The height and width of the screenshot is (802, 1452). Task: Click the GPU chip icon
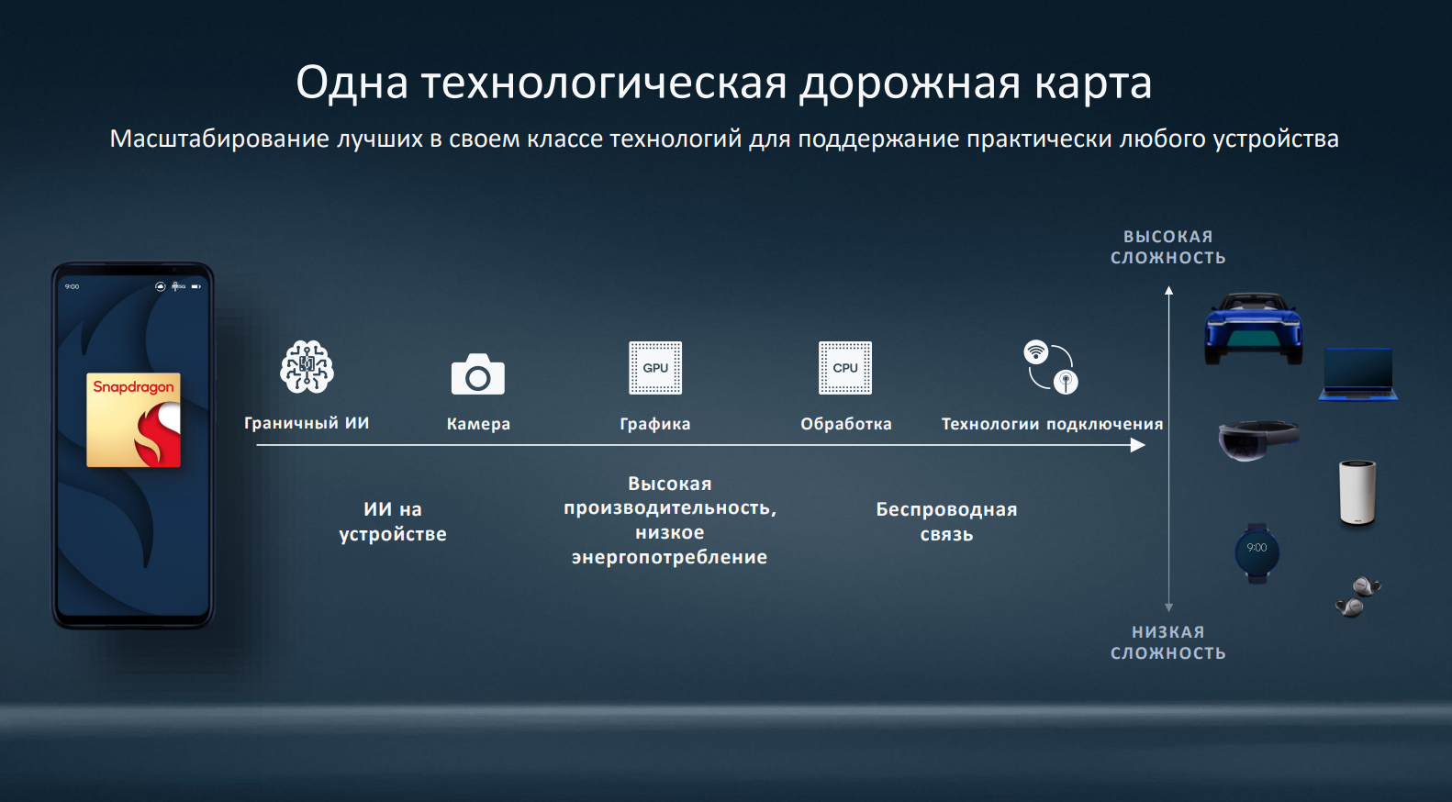(655, 368)
